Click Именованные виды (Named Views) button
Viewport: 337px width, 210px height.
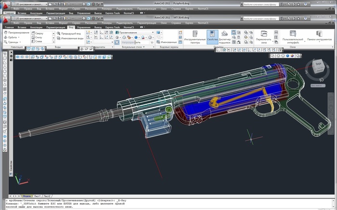pyautogui.click(x=70, y=38)
